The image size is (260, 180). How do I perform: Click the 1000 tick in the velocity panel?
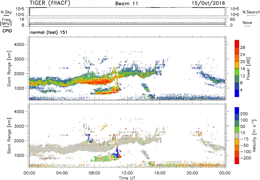pos(19,155)
